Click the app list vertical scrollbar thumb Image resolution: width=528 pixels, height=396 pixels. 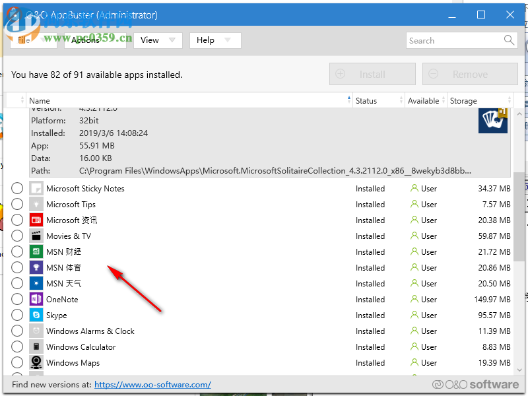coord(519,216)
